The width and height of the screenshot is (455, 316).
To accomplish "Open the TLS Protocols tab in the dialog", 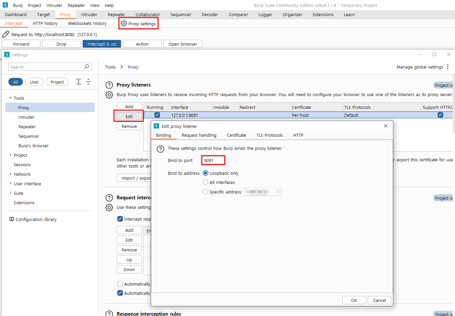I will (x=270, y=135).
